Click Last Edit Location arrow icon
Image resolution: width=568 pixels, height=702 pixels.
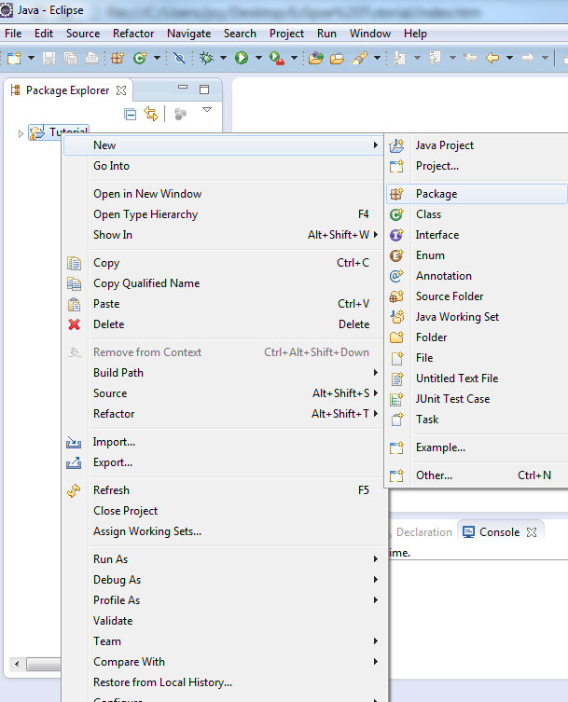tap(470, 58)
